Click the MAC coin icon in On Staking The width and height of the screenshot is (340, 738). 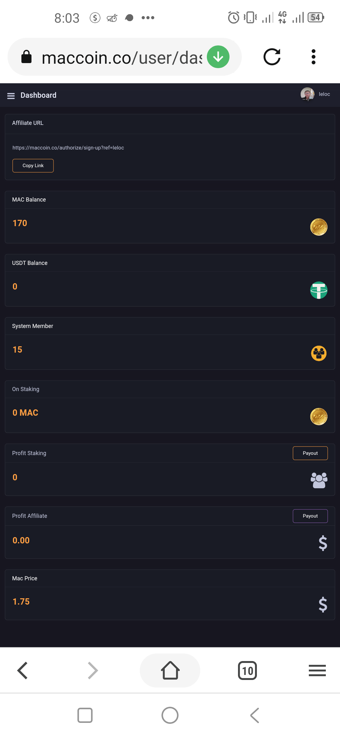(319, 417)
